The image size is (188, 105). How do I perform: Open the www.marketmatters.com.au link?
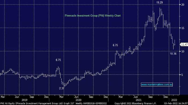tap(157, 85)
